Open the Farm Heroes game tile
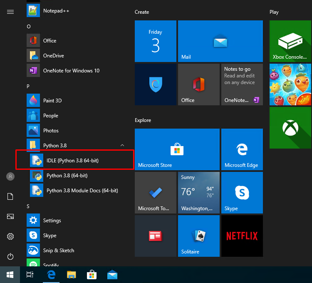Image resolution: width=312 pixels, height=283 pixels. click(x=290, y=84)
